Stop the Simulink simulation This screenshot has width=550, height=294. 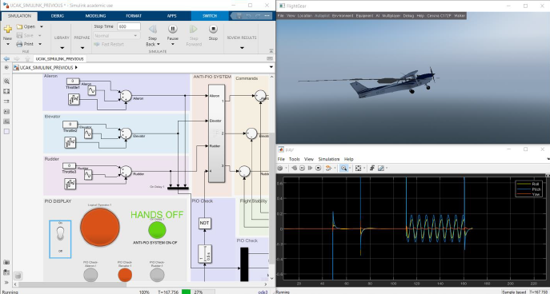coord(213,29)
